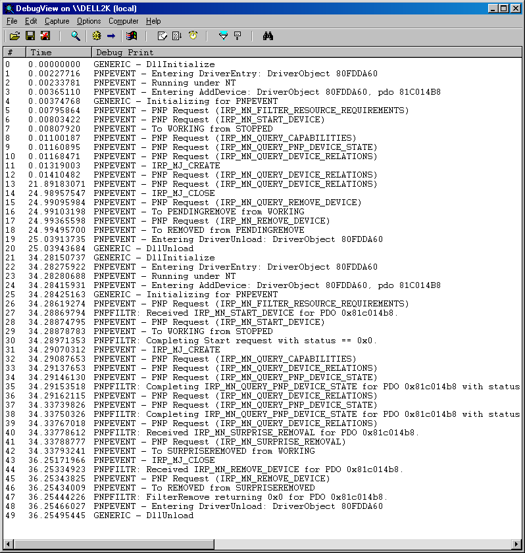
Task: Select row 2 Running under NT
Action: tap(262, 83)
